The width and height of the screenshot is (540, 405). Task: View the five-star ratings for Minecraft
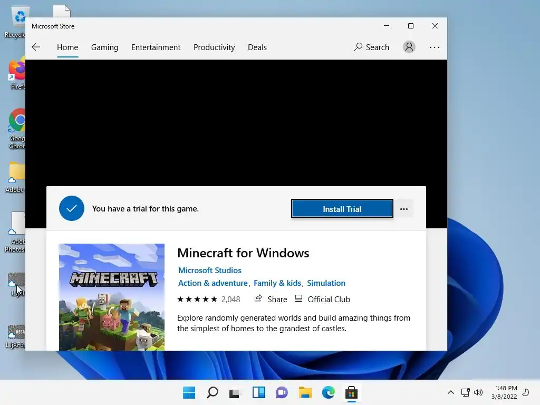click(x=197, y=300)
